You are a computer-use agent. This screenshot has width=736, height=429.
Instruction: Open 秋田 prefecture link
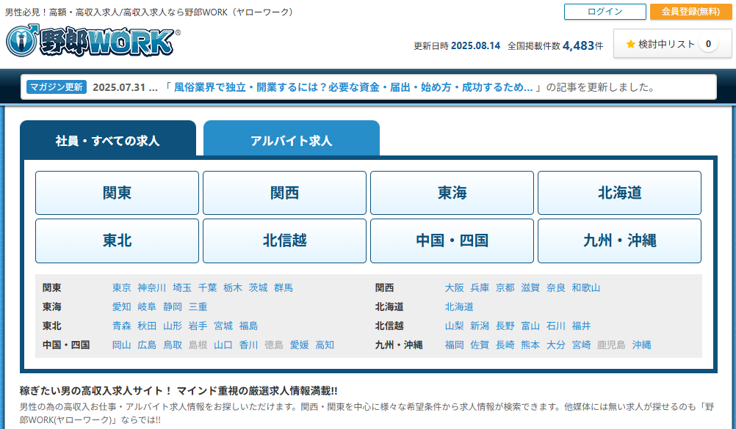[147, 326]
